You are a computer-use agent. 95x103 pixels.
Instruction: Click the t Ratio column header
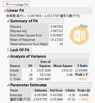click(x=70, y=90)
